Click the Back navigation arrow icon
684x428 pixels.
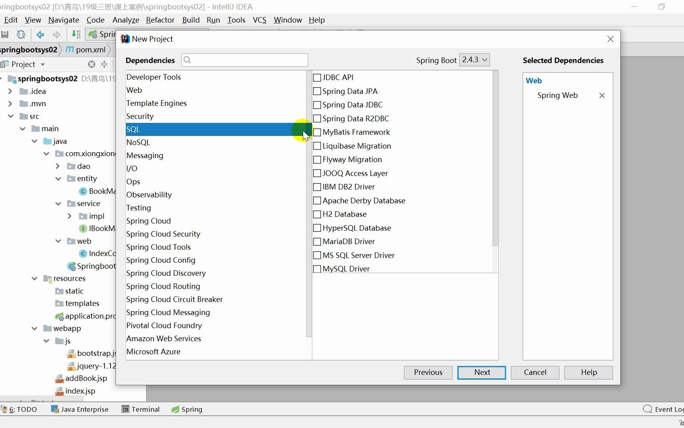pyautogui.click(x=40, y=34)
